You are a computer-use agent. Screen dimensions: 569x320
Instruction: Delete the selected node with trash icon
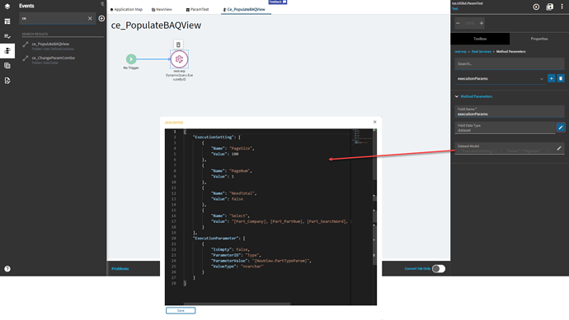[178, 44]
